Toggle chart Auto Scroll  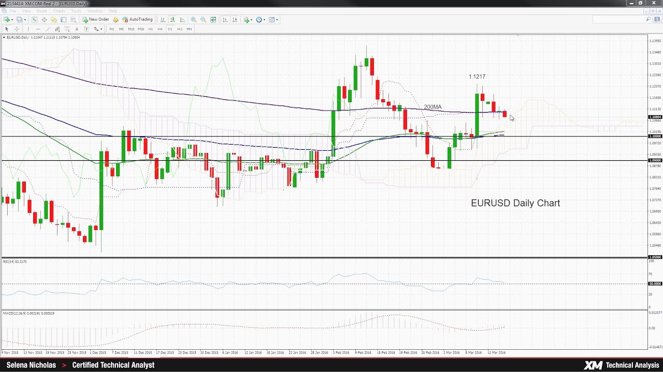tap(225, 20)
